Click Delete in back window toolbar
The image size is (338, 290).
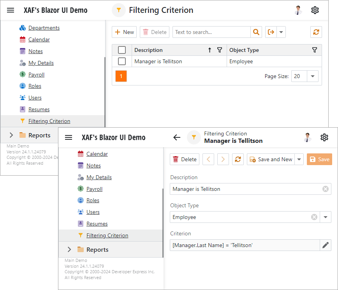pos(155,32)
